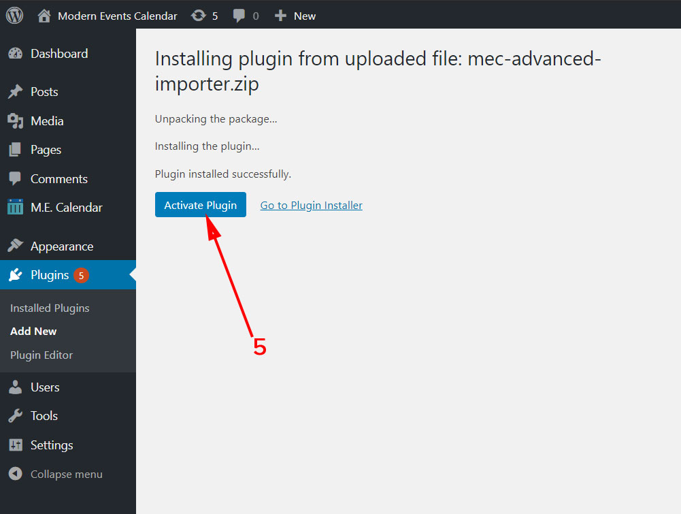Click the Dashboard gauge icon
Screen dimensions: 681x514
pyautogui.click(x=15, y=53)
